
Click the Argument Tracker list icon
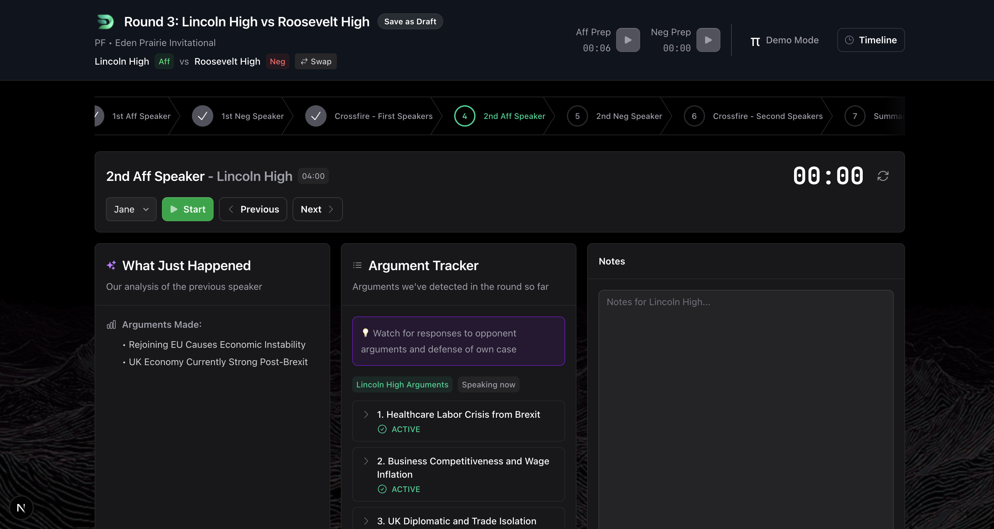click(x=357, y=265)
